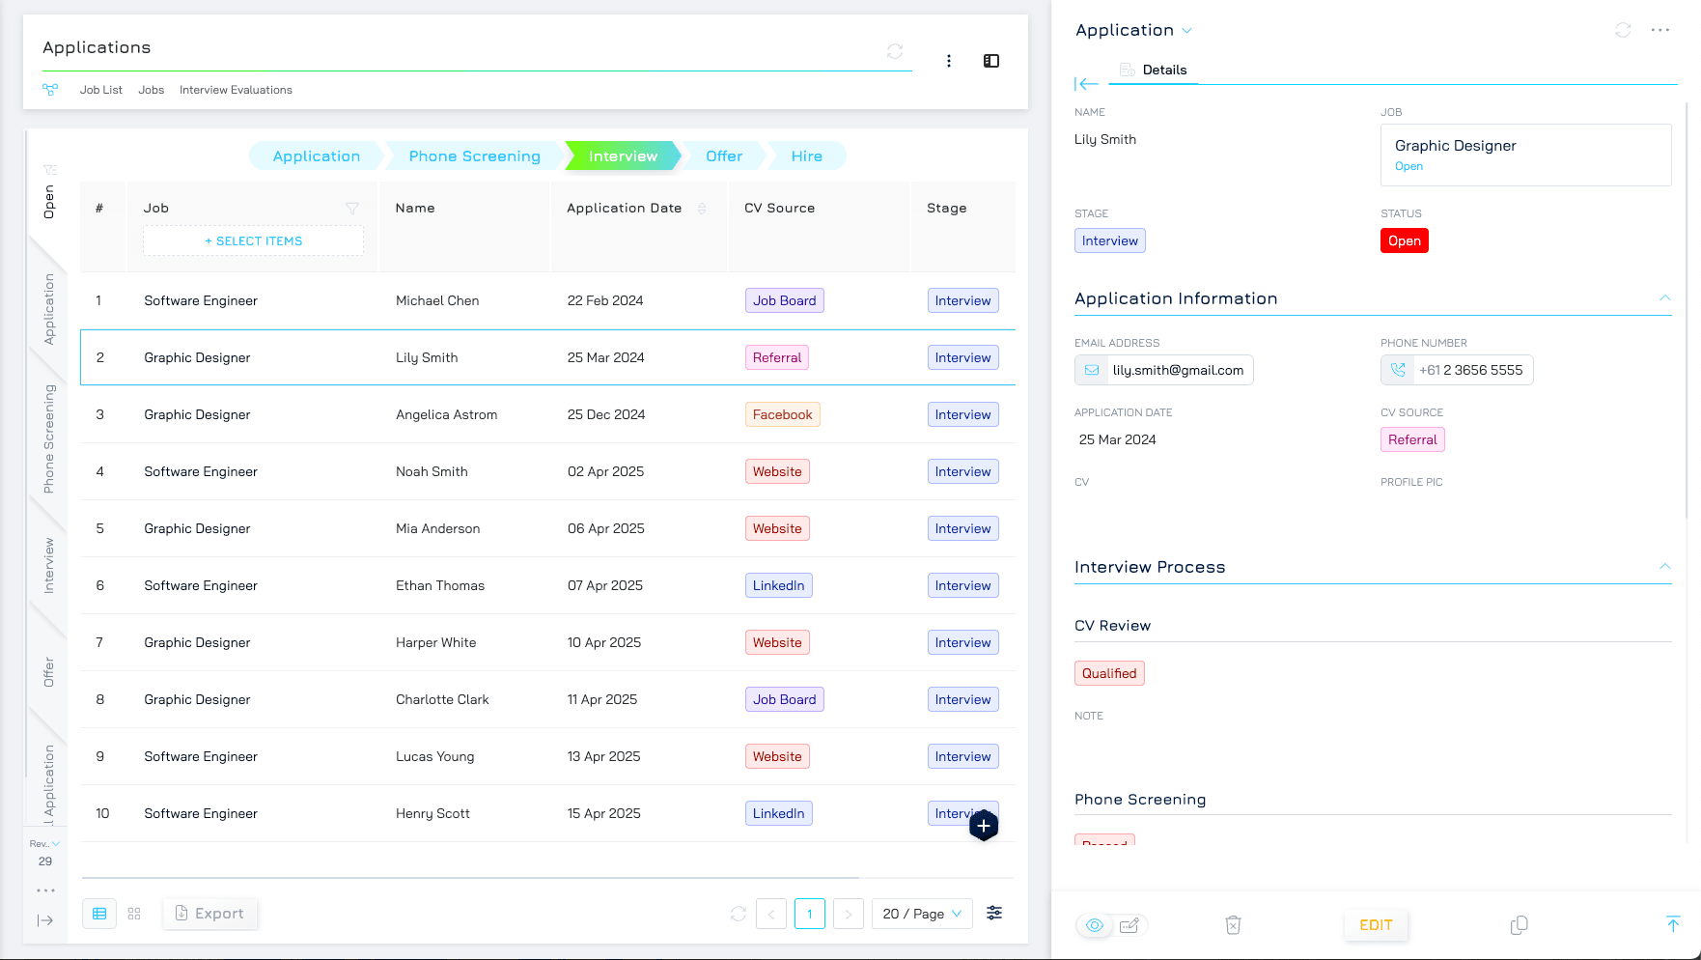Screen dimensions: 1701x960
Task: Select the Offer vertical sidebar tab
Action: point(49,672)
